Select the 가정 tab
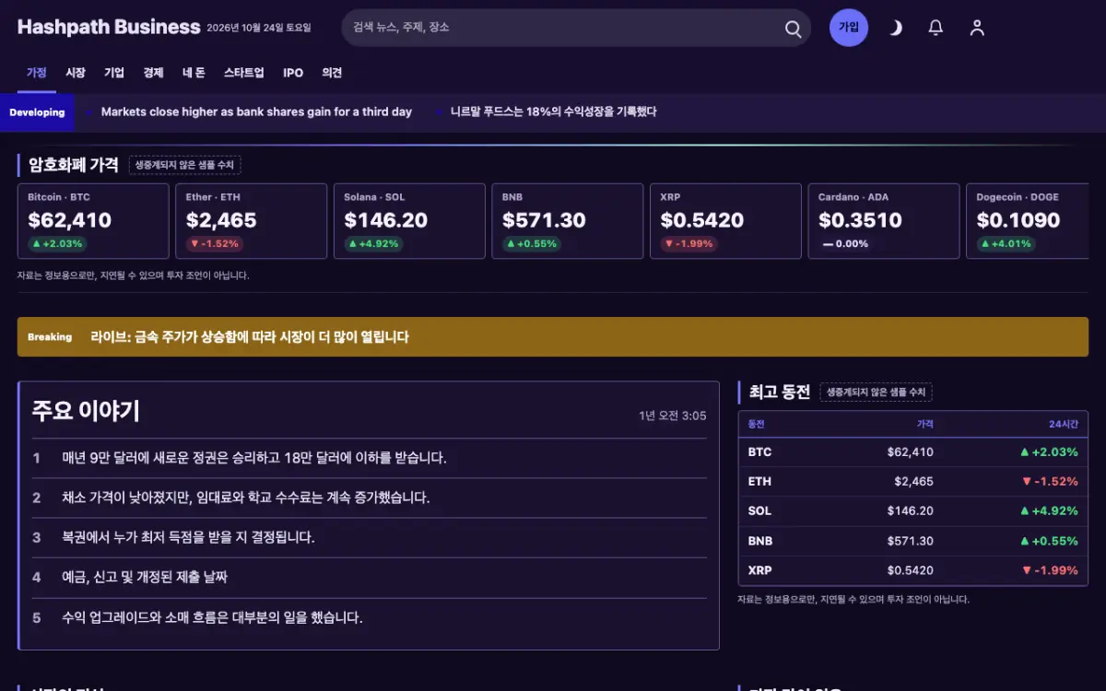 click(37, 73)
